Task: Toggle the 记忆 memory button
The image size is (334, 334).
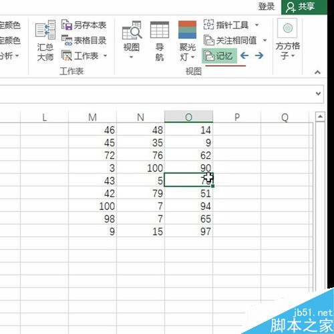Action: click(x=219, y=56)
